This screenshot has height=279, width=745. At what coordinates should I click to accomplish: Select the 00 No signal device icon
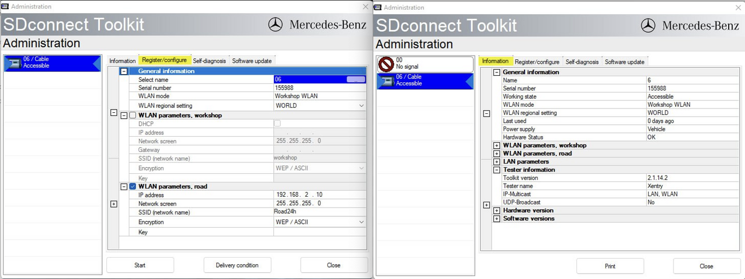(386, 64)
